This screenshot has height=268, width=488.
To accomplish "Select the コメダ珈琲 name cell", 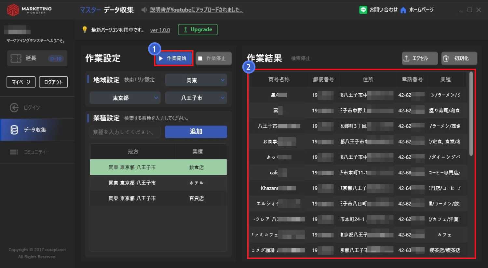I will coord(278,250).
